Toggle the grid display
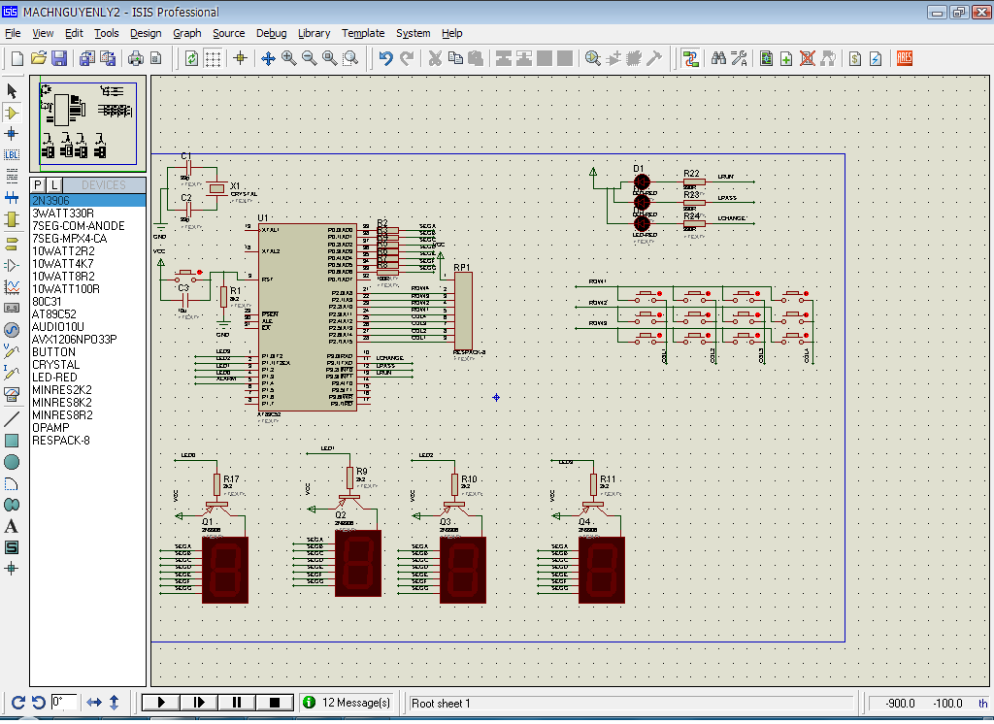This screenshot has width=994, height=724. tap(213, 58)
